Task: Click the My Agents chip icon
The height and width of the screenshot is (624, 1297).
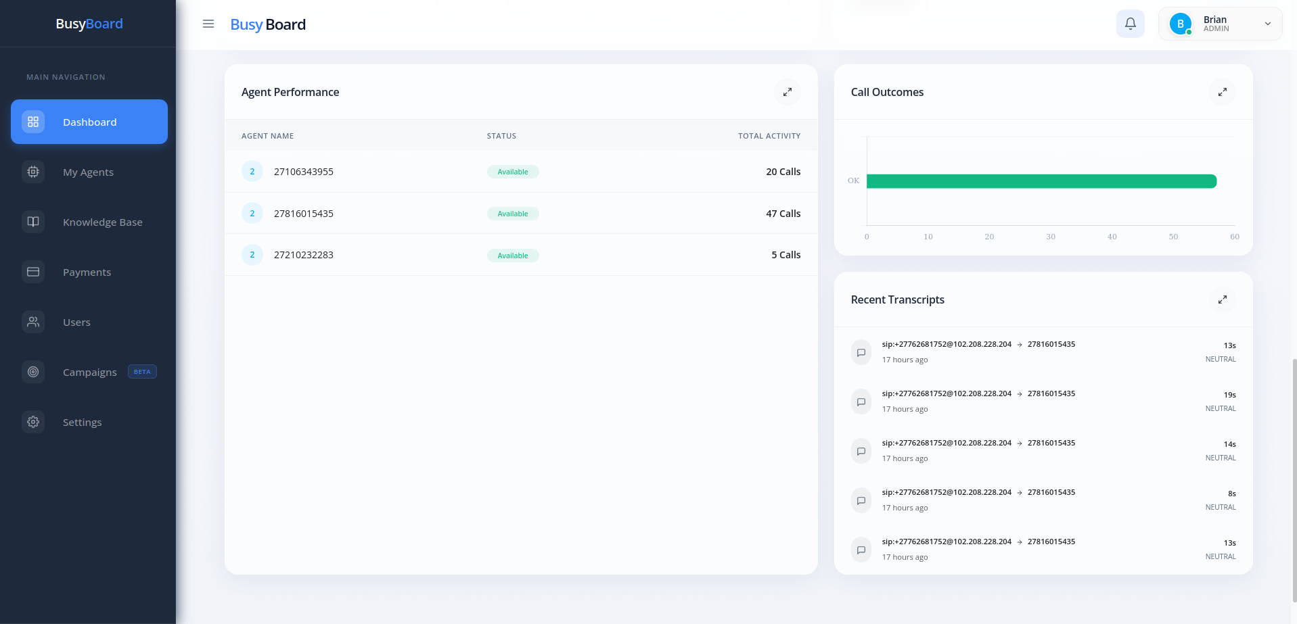Action: [x=33, y=172]
